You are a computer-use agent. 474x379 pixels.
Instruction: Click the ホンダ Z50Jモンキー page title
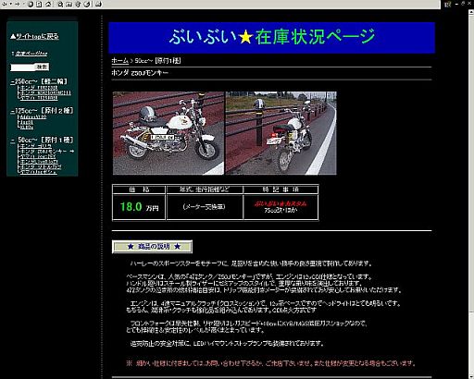pyautogui.click(x=140, y=73)
